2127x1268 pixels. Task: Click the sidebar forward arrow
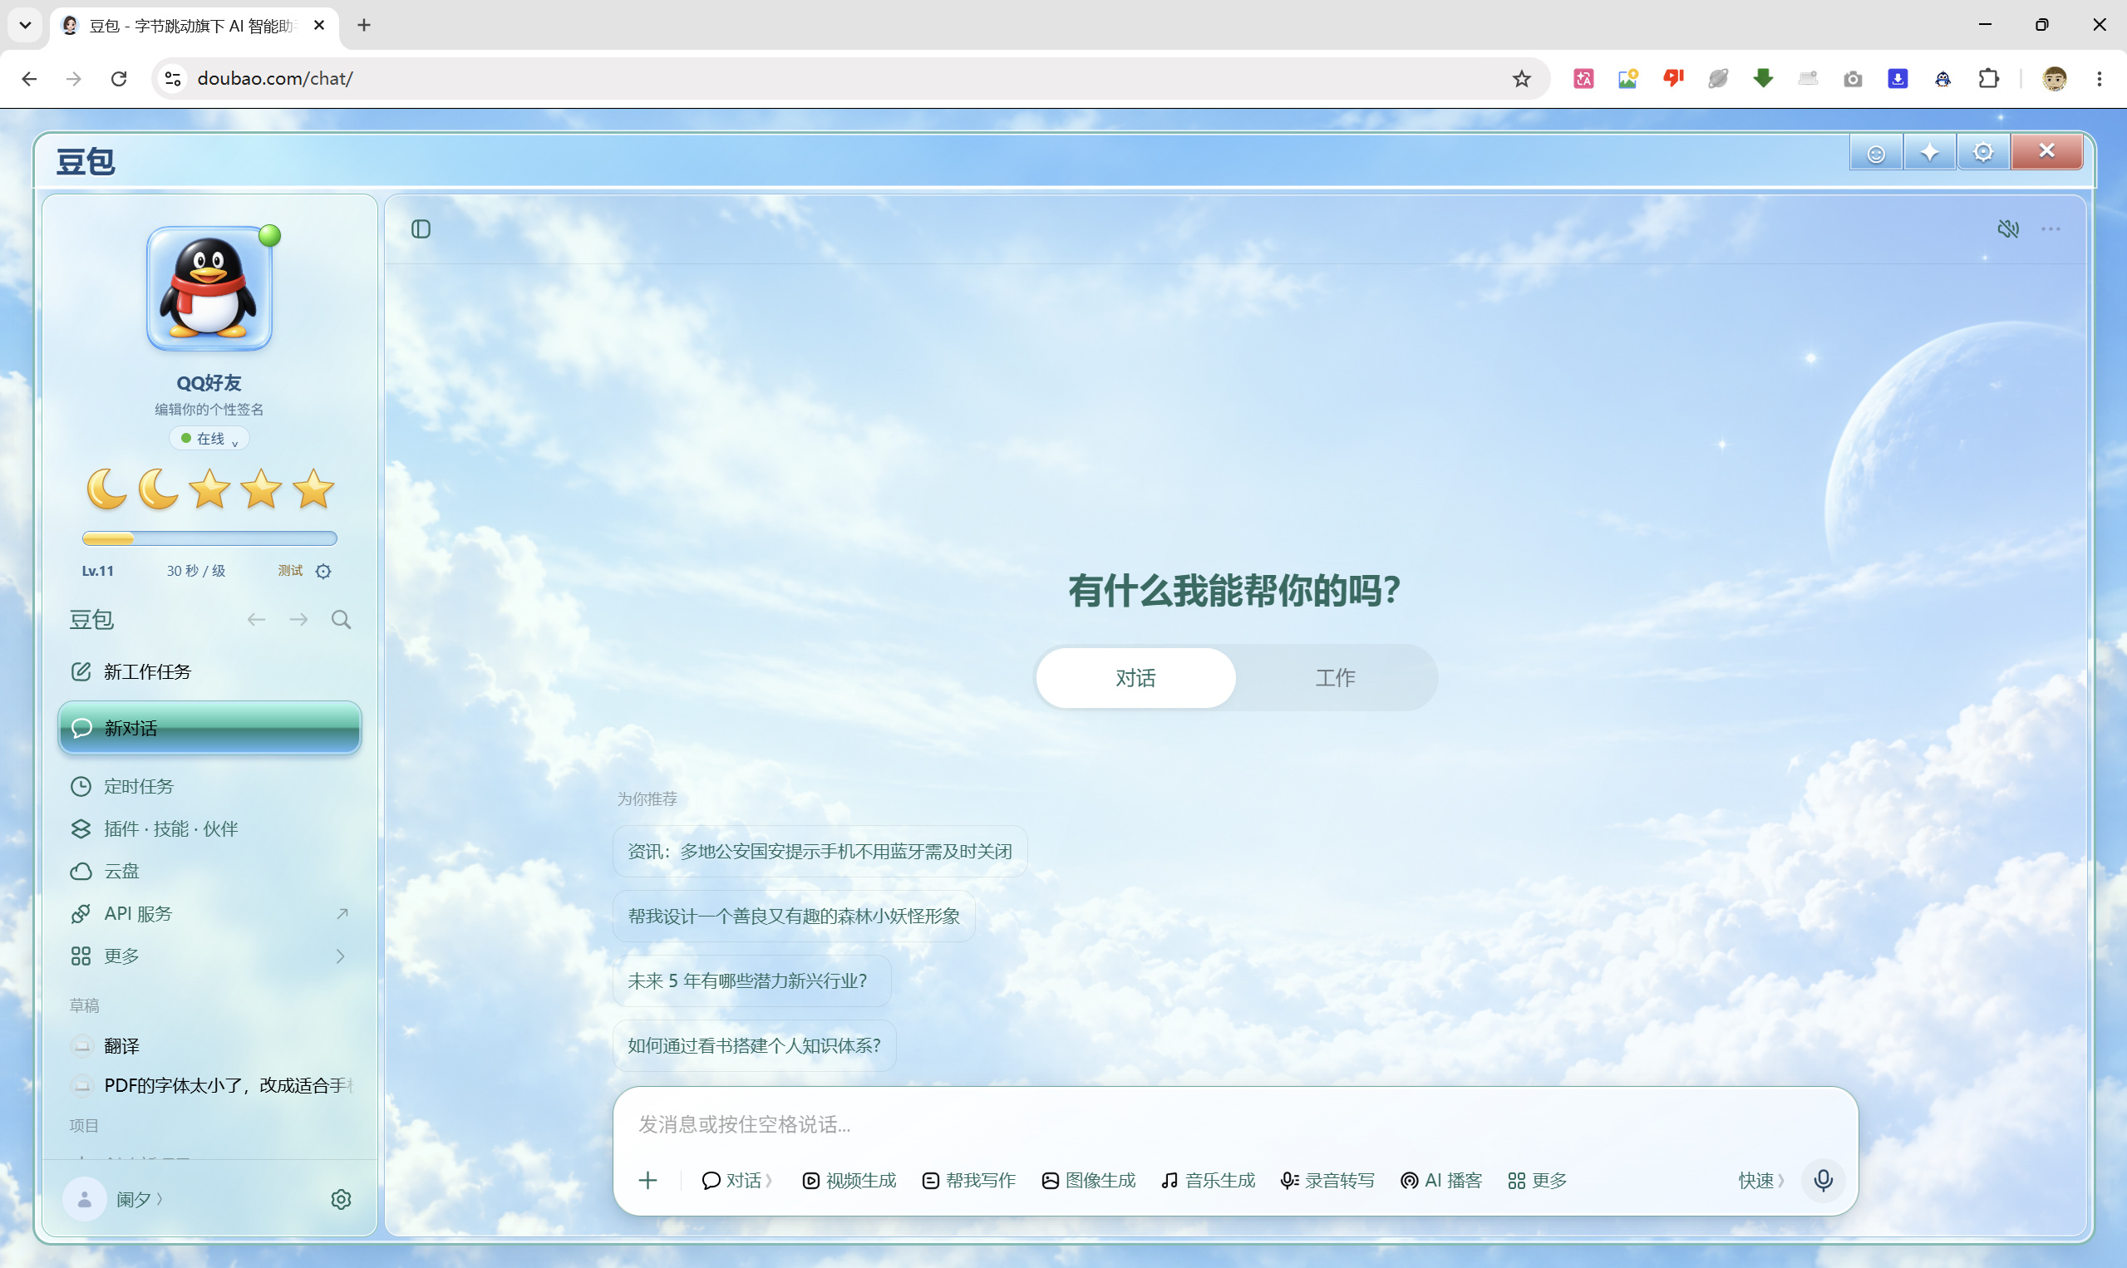coord(298,620)
